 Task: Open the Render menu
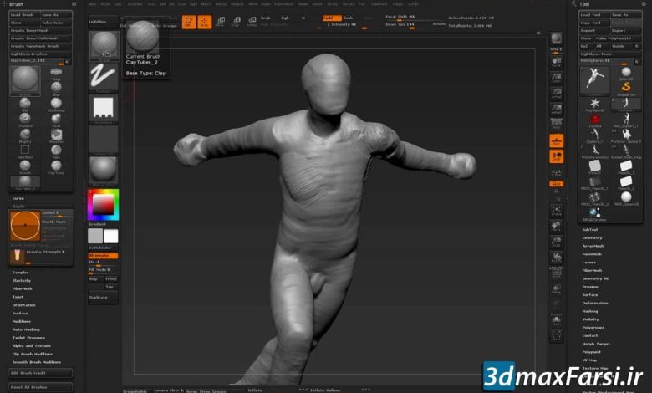coord(303,3)
